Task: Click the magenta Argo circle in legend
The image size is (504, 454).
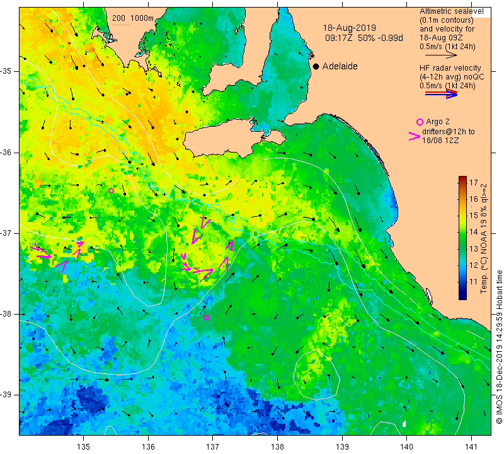Action: click(x=420, y=122)
